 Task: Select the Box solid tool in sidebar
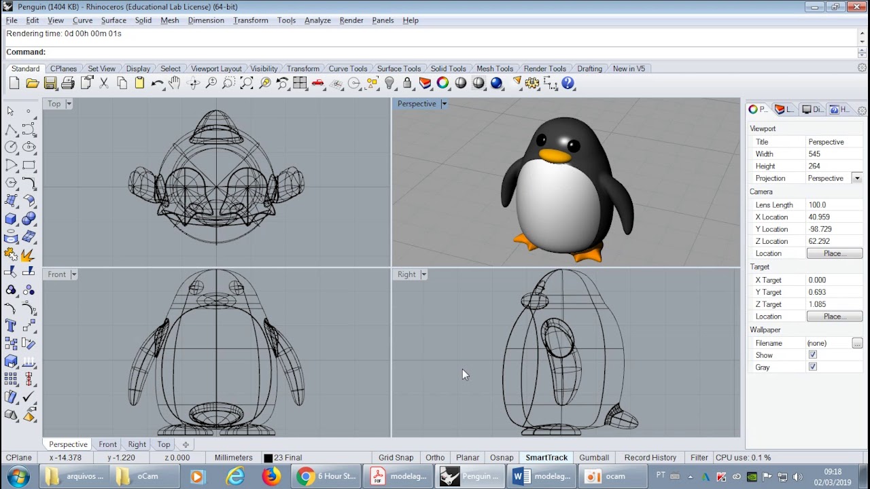point(11,219)
